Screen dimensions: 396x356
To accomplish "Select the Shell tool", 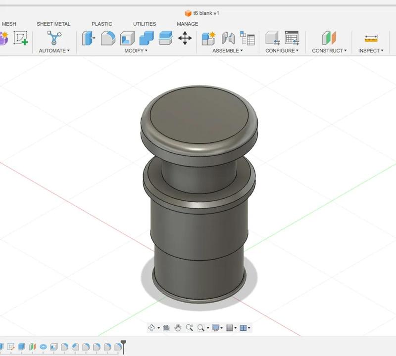I will pyautogui.click(x=127, y=38).
